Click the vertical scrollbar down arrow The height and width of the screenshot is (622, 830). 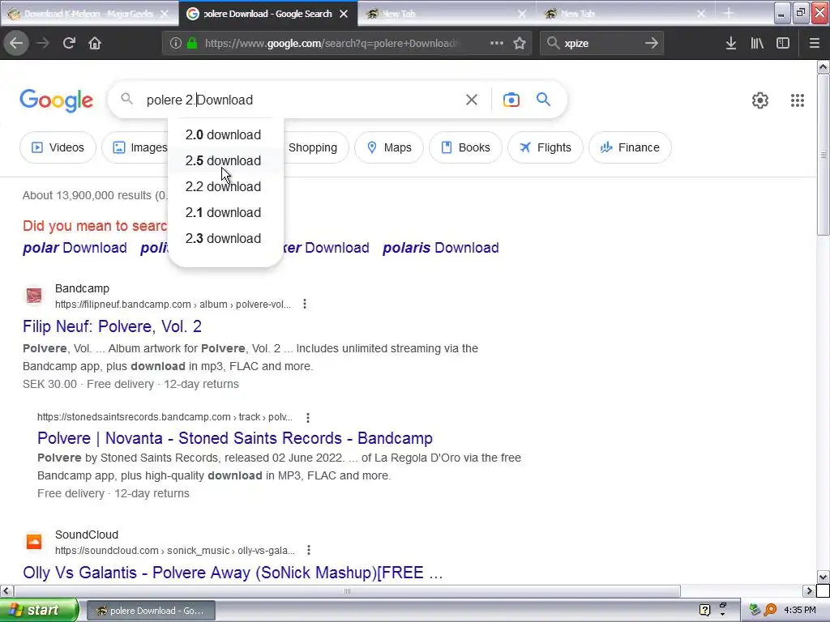823,577
